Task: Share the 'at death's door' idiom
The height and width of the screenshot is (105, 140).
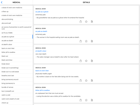Action: point(81,61)
